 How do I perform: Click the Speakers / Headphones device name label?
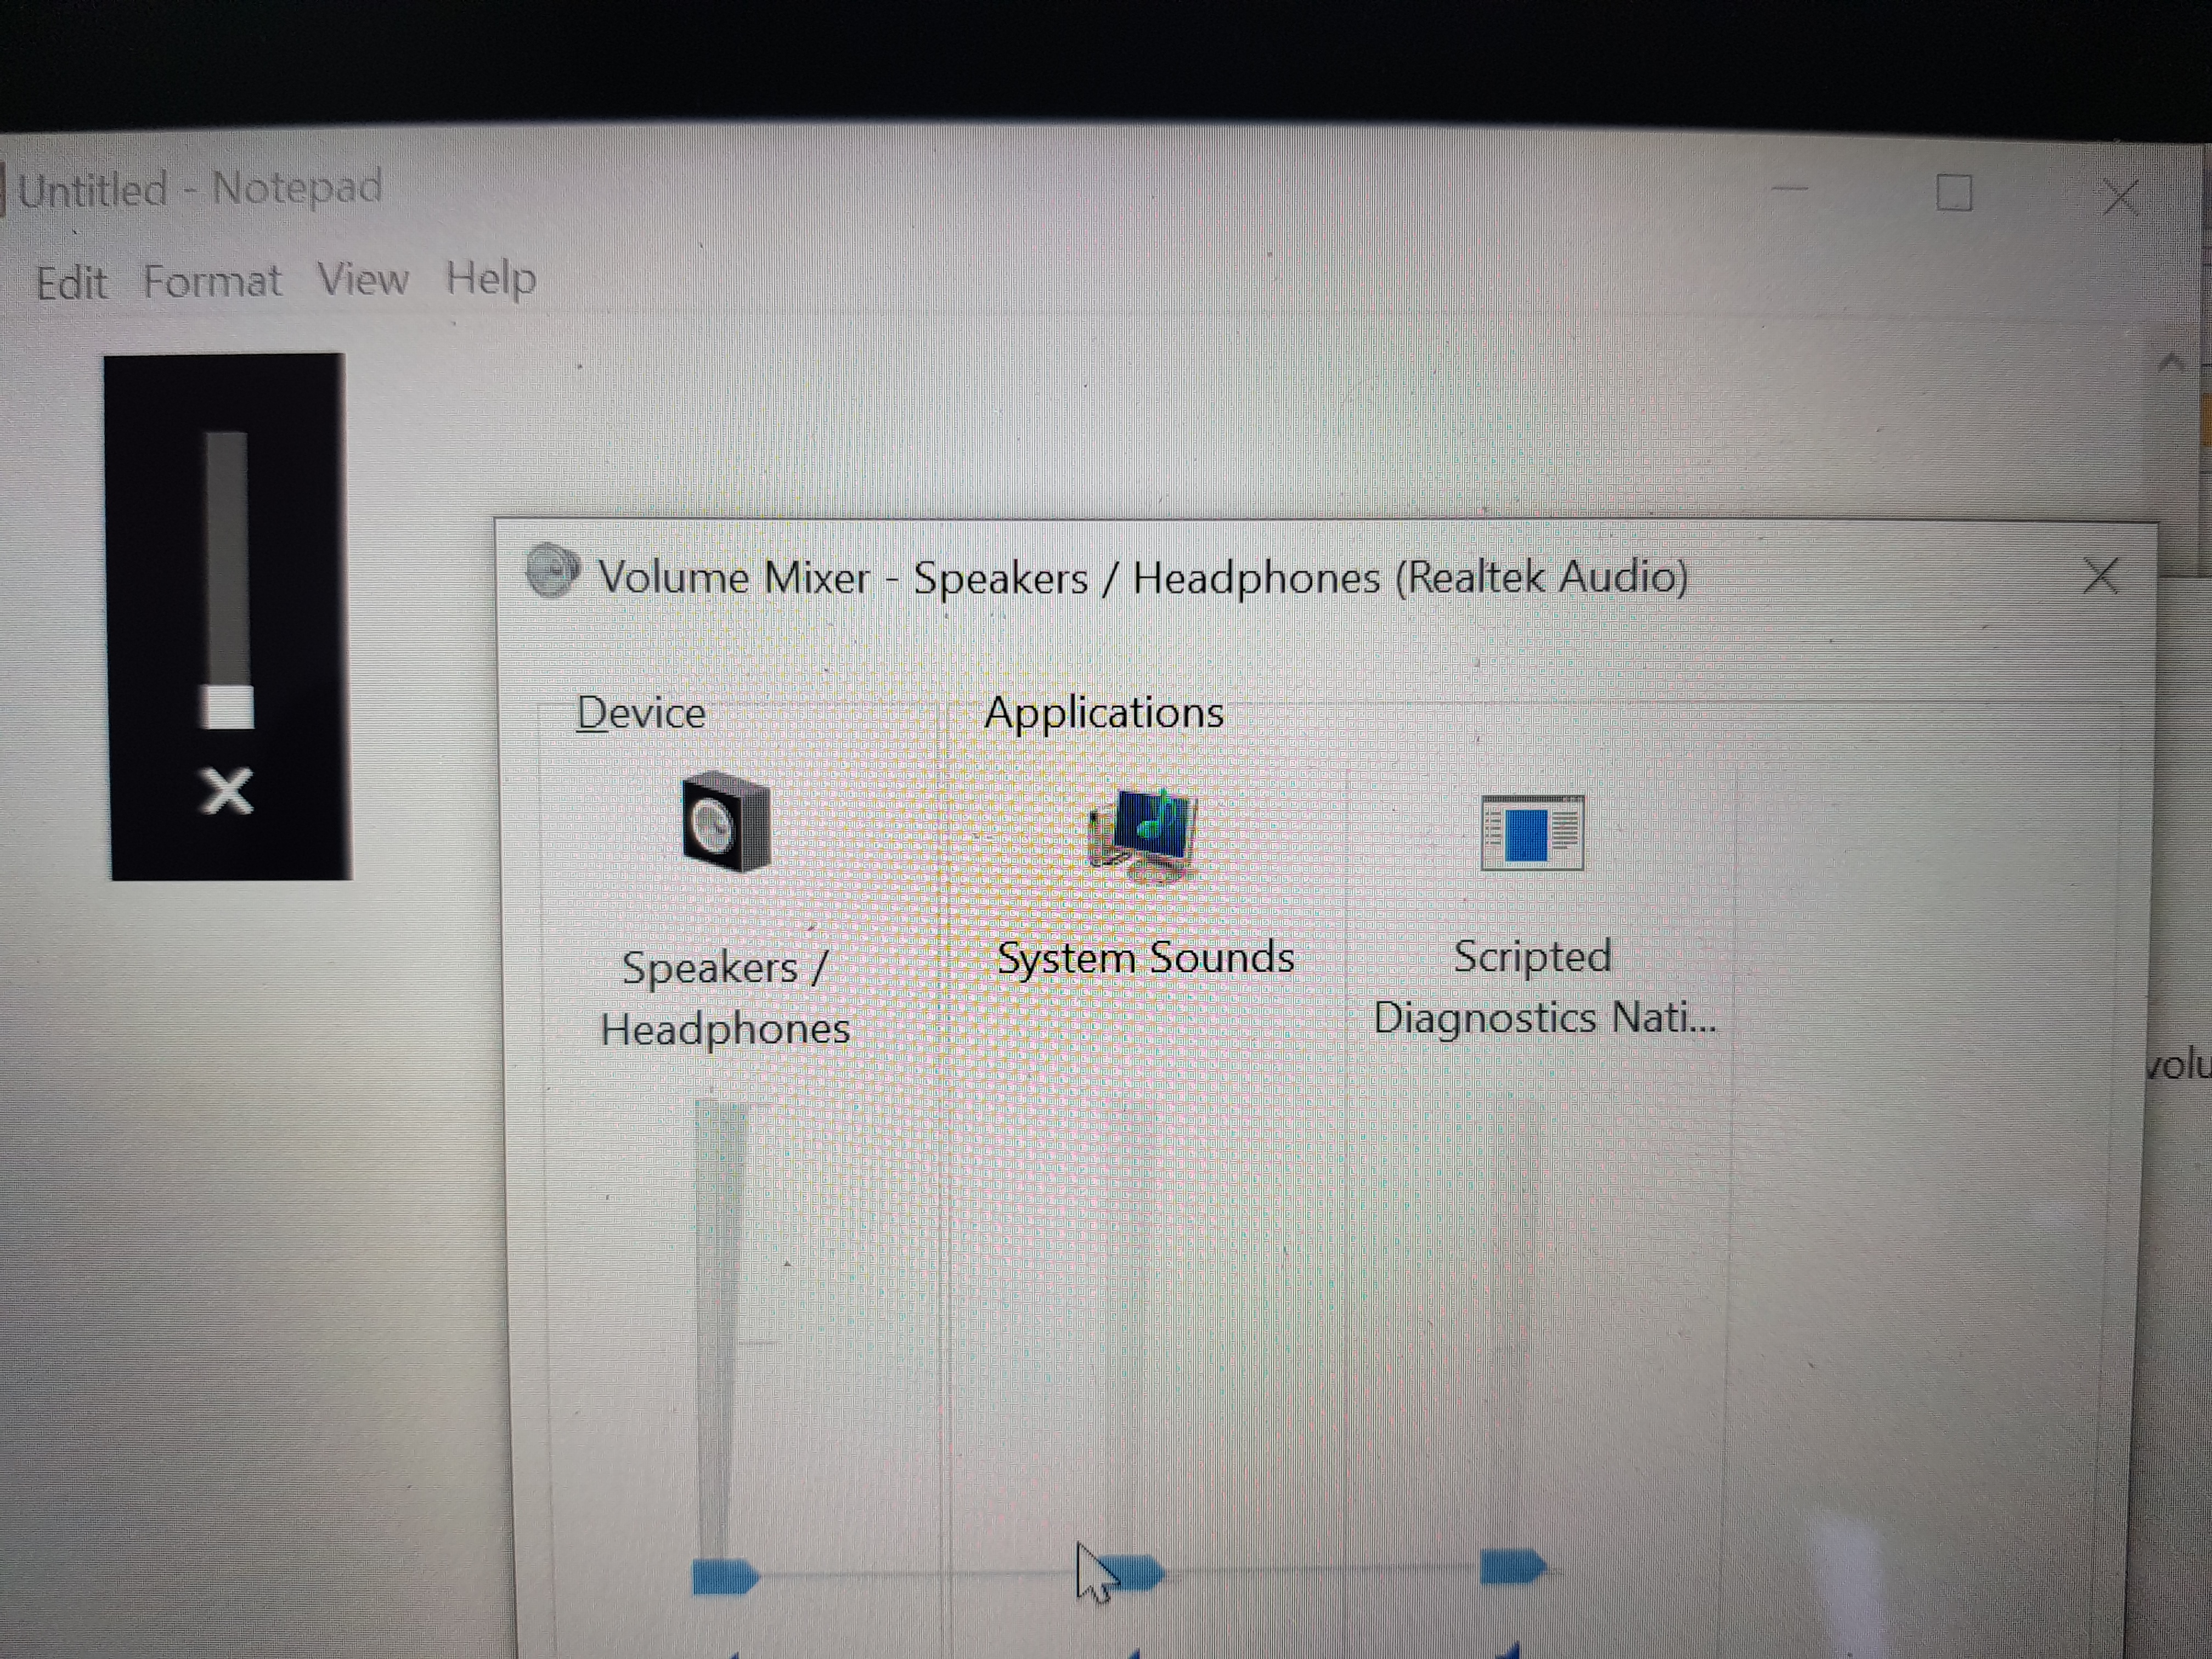tap(725, 997)
